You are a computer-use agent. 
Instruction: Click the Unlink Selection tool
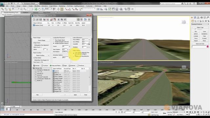(6, 9)
